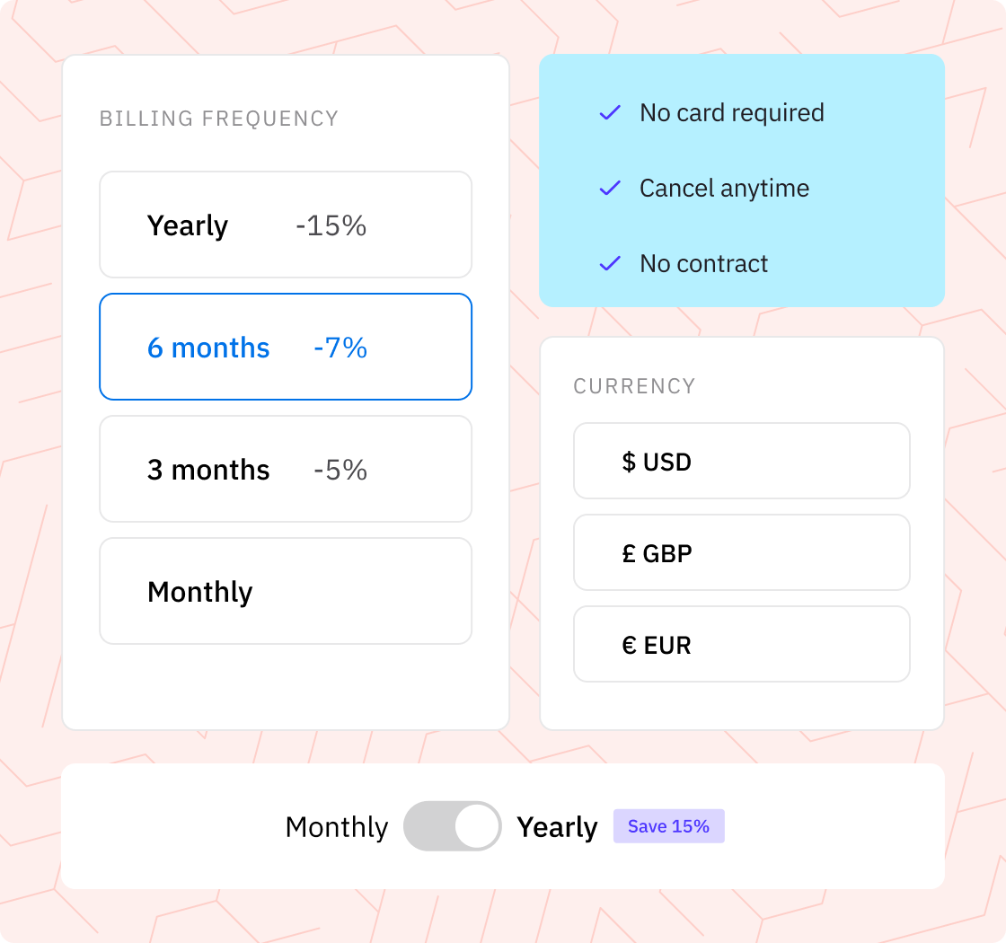Click the -7% discount label
This screenshot has height=943, width=1006.
point(340,348)
